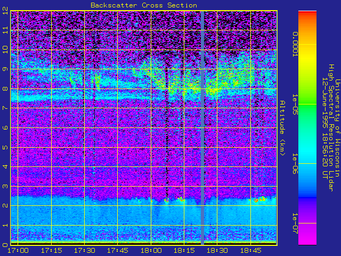The width and height of the screenshot is (341, 256).
Task: Click the altitude axis label 10
Action: click(6, 50)
